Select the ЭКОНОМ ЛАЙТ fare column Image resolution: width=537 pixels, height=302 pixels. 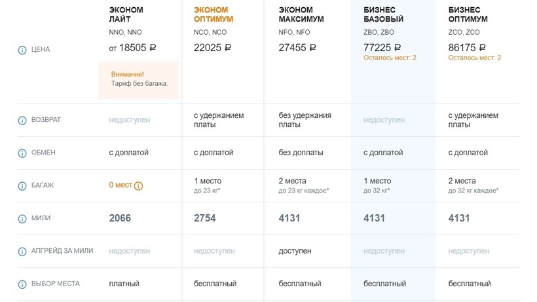tap(126, 14)
